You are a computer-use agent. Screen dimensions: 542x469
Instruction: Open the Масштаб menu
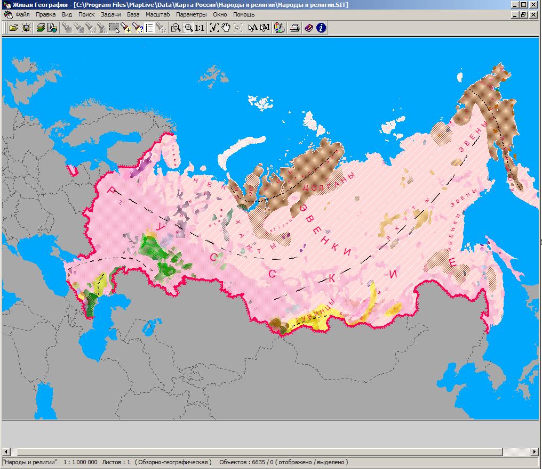pos(157,14)
